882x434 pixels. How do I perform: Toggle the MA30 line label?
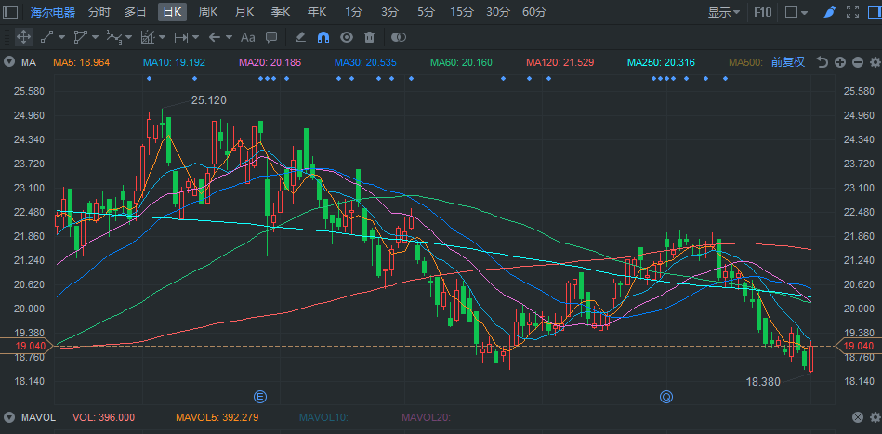(365, 62)
